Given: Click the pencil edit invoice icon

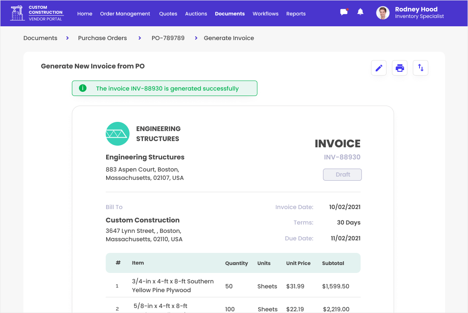Looking at the screenshot, I should point(379,68).
